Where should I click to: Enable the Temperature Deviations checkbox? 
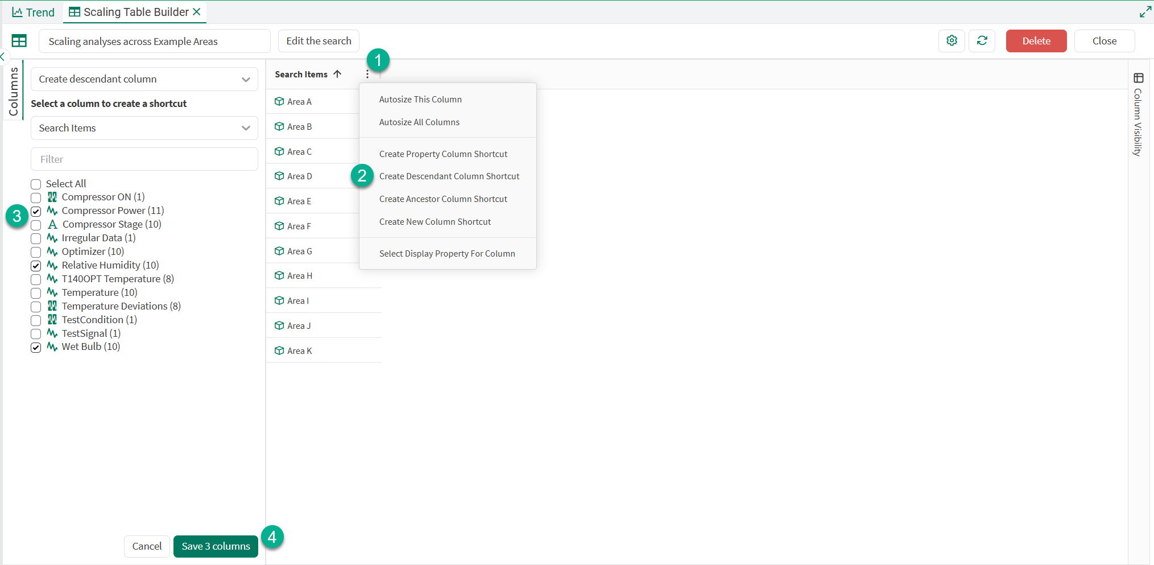coord(36,307)
